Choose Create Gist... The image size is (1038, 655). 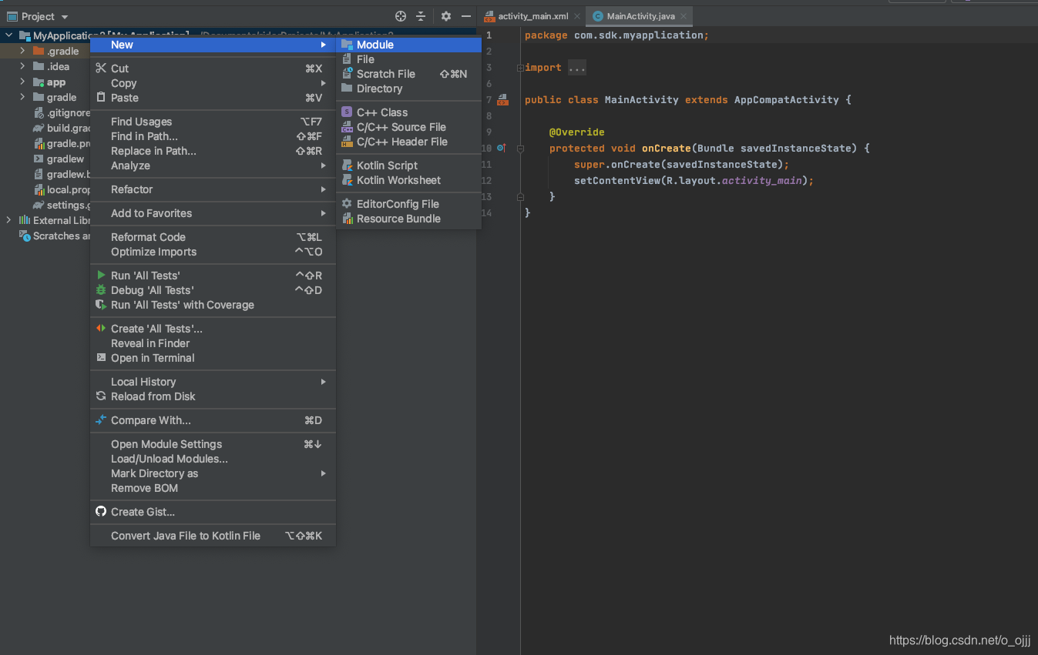point(213,512)
